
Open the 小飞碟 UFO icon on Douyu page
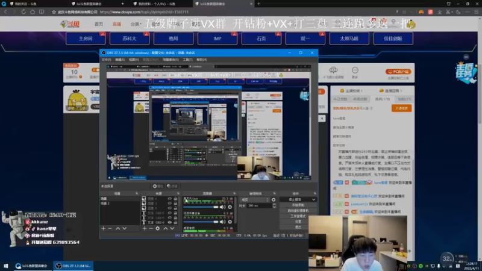pyautogui.click(x=333, y=70)
